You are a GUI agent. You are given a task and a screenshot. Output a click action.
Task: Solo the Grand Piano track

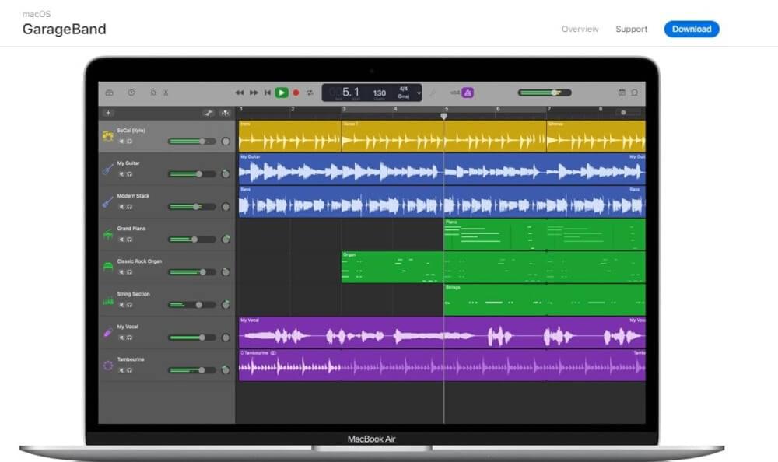pos(129,240)
